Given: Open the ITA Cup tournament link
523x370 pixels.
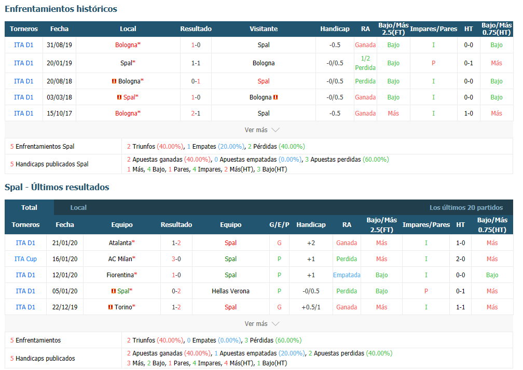Looking at the screenshot, I should pyautogui.click(x=26, y=259).
